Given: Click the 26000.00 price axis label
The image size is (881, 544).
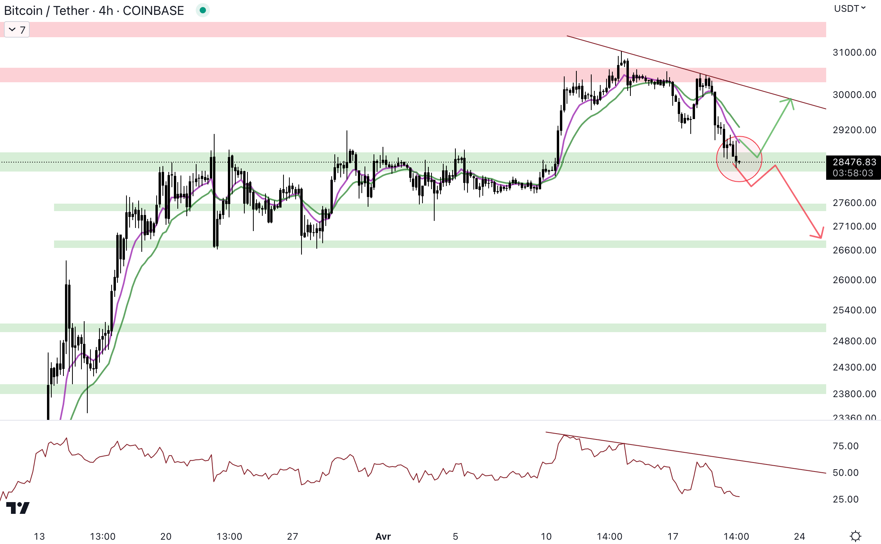Looking at the screenshot, I should click(854, 280).
